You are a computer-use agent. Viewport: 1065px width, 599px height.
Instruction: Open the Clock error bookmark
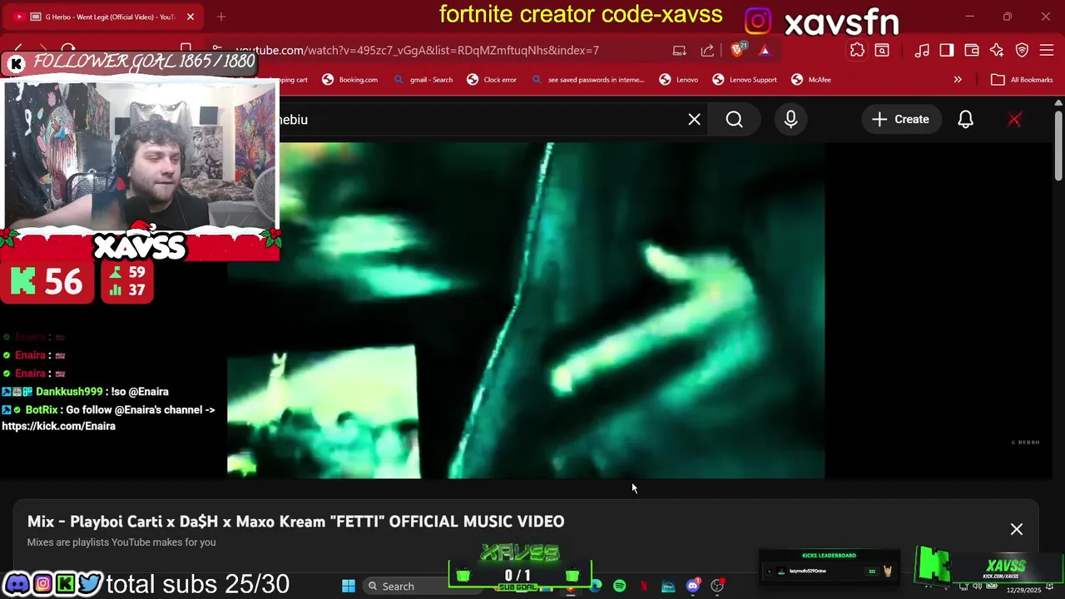pos(492,80)
